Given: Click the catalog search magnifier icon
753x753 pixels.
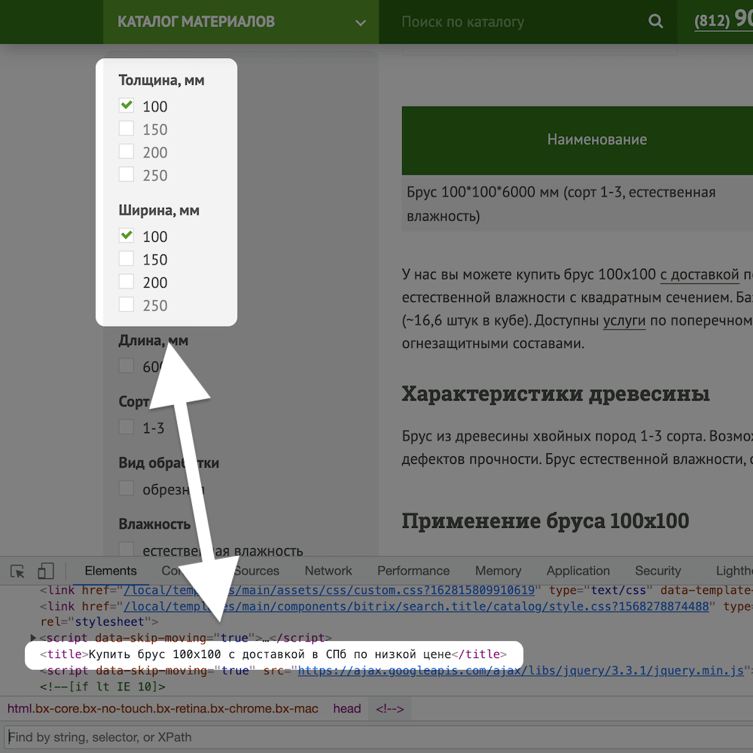Looking at the screenshot, I should pyautogui.click(x=656, y=21).
